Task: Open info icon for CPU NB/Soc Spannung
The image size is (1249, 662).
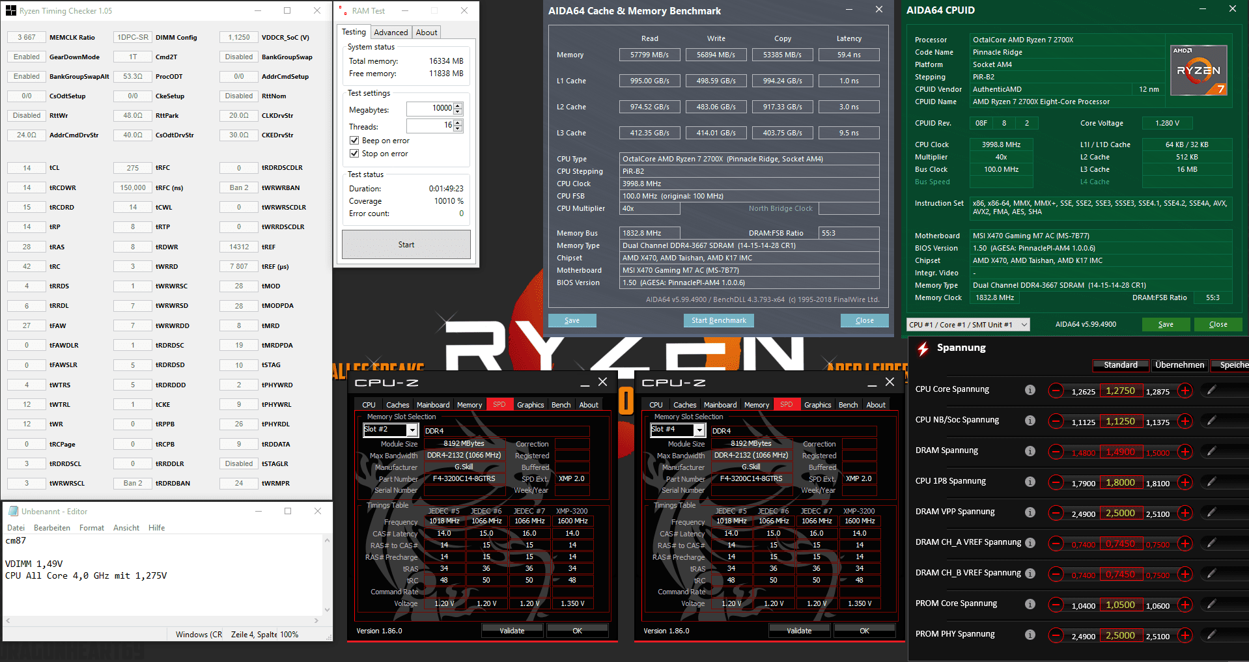Action: click(x=1030, y=421)
